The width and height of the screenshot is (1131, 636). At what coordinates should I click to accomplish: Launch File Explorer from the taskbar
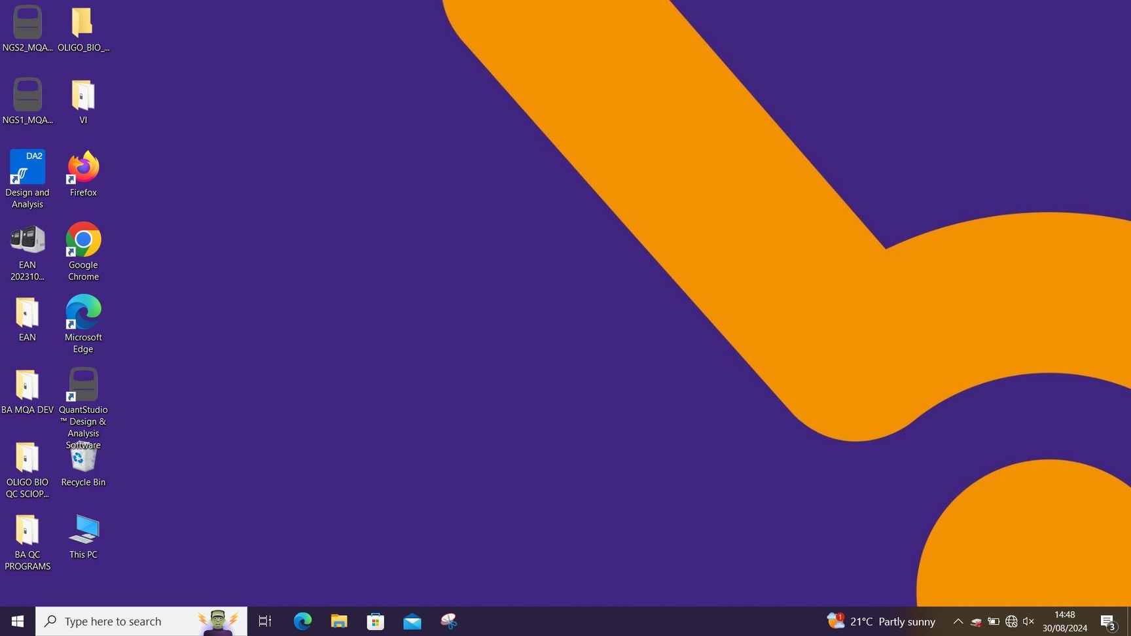tap(339, 621)
